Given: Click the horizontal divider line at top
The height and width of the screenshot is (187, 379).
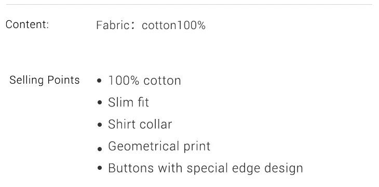Looking at the screenshot, I should pyautogui.click(x=189, y=4).
